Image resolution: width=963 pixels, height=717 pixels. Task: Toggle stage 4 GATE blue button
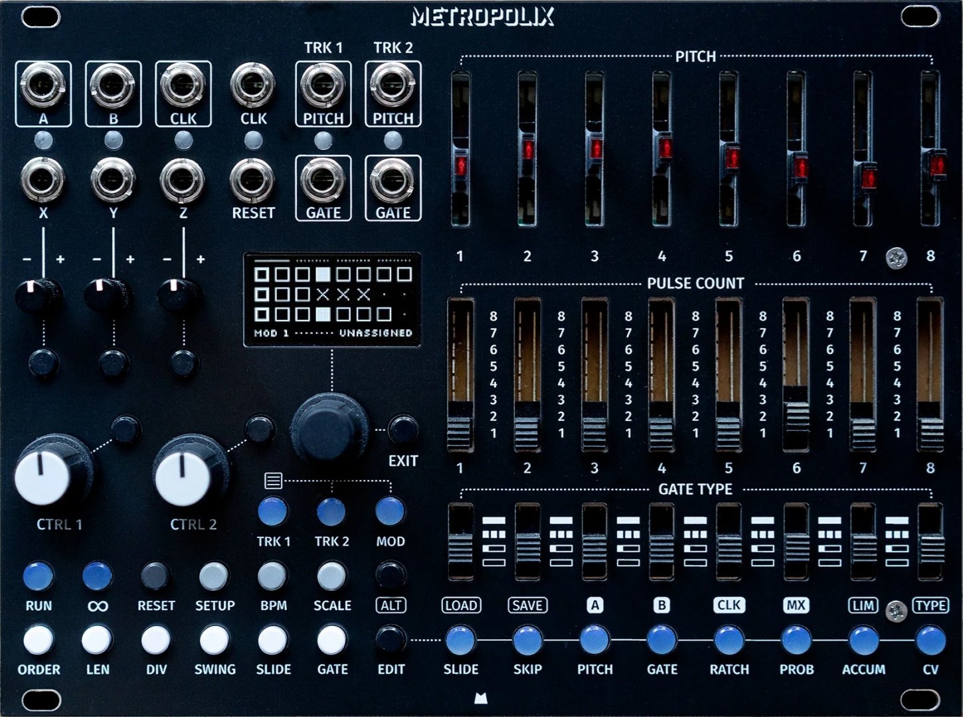[x=661, y=640]
